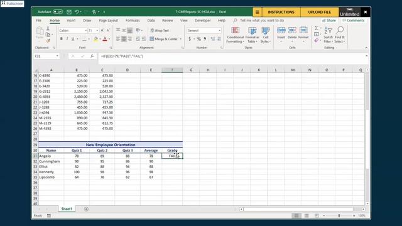
Task: Open the Font size dropdown
Action: coord(97,31)
